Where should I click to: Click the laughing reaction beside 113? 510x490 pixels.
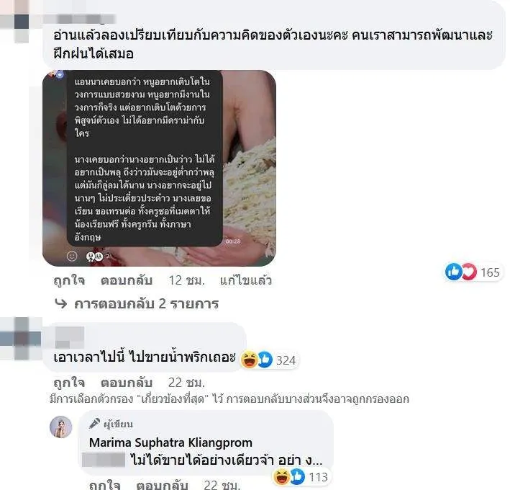click(x=282, y=477)
